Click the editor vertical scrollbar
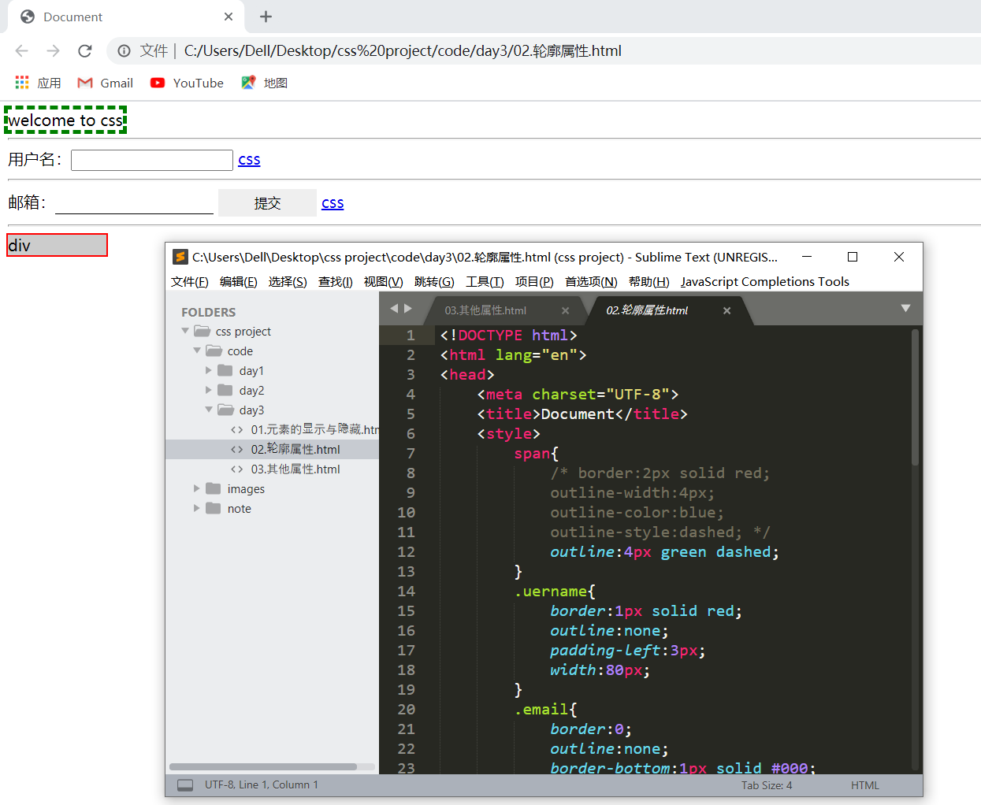Image resolution: width=981 pixels, height=805 pixels. click(915, 398)
